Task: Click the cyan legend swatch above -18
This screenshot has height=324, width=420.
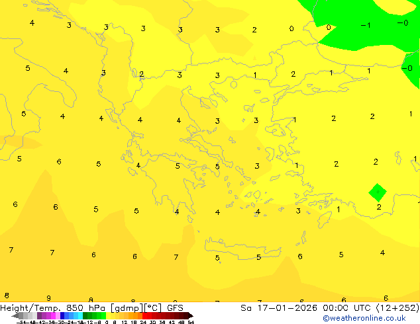Action: [x=80, y=315]
